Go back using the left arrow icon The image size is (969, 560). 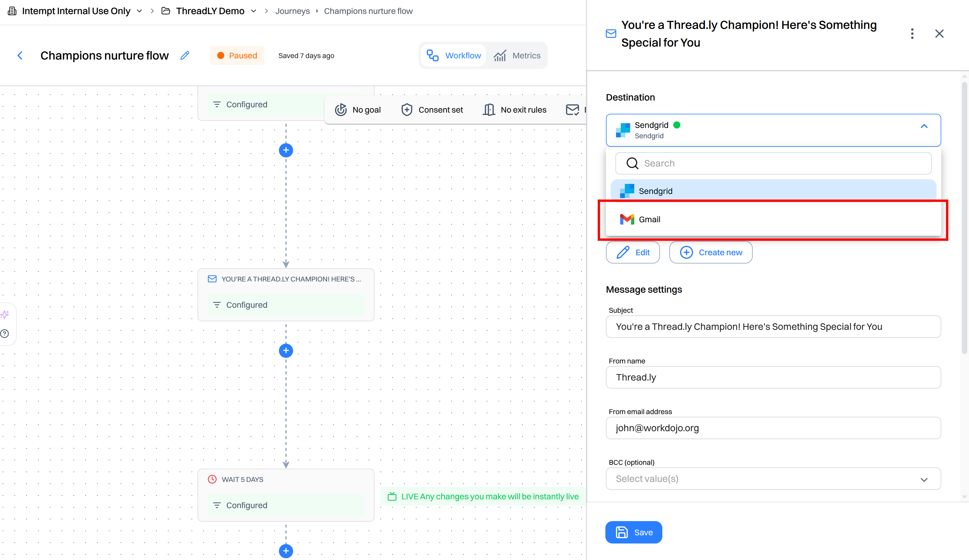(x=20, y=56)
